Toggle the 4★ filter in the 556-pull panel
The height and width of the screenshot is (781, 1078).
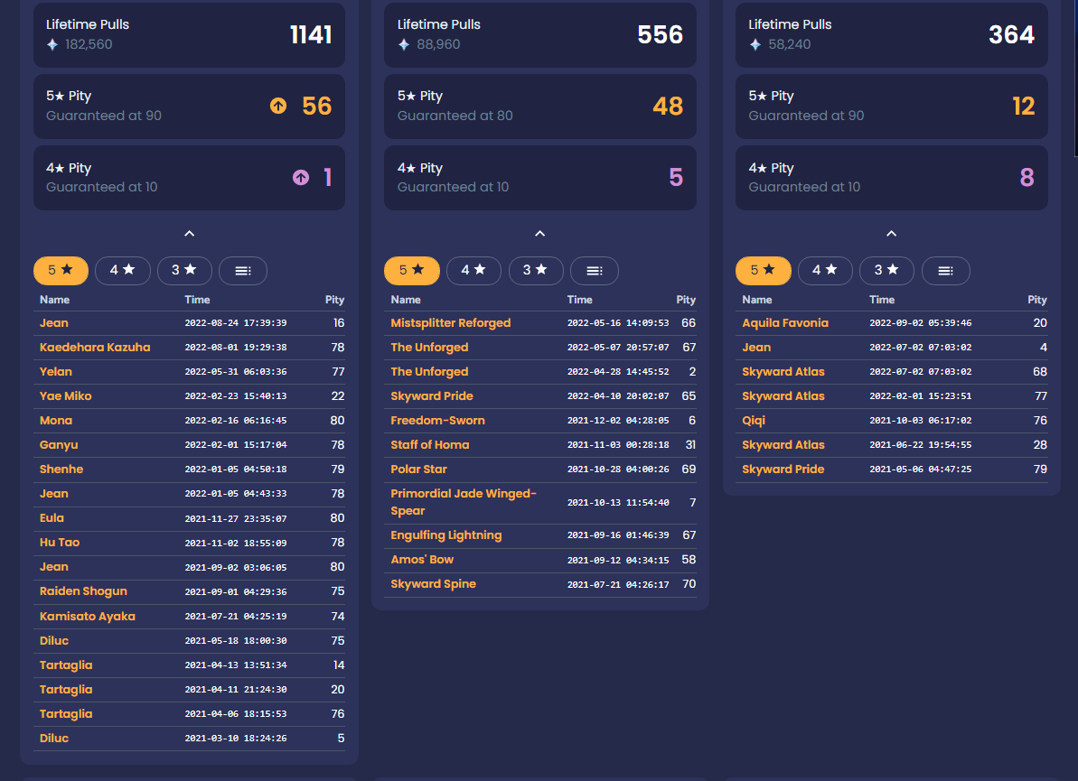[x=473, y=271]
